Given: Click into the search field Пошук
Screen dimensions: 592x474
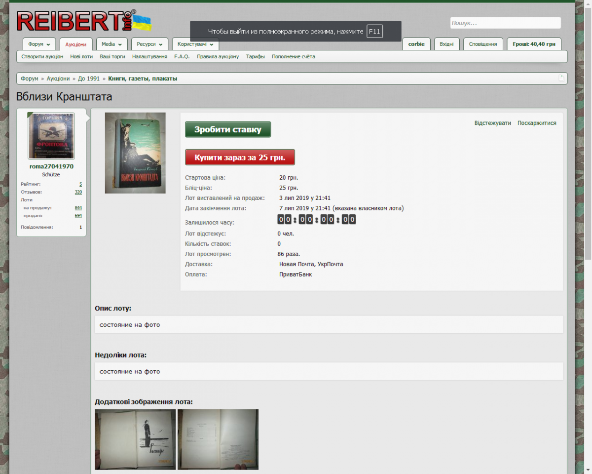Looking at the screenshot, I should (505, 23).
